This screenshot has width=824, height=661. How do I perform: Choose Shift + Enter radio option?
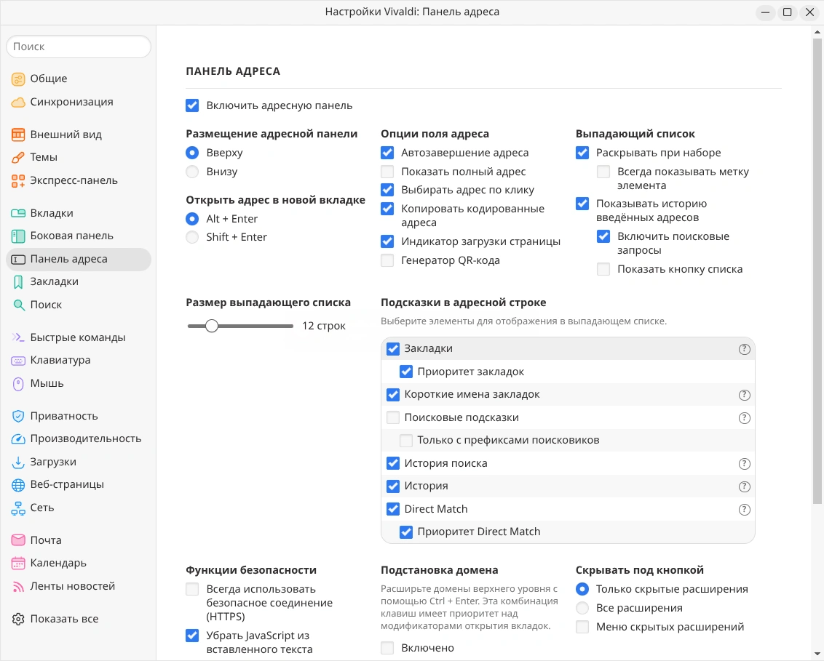192,238
